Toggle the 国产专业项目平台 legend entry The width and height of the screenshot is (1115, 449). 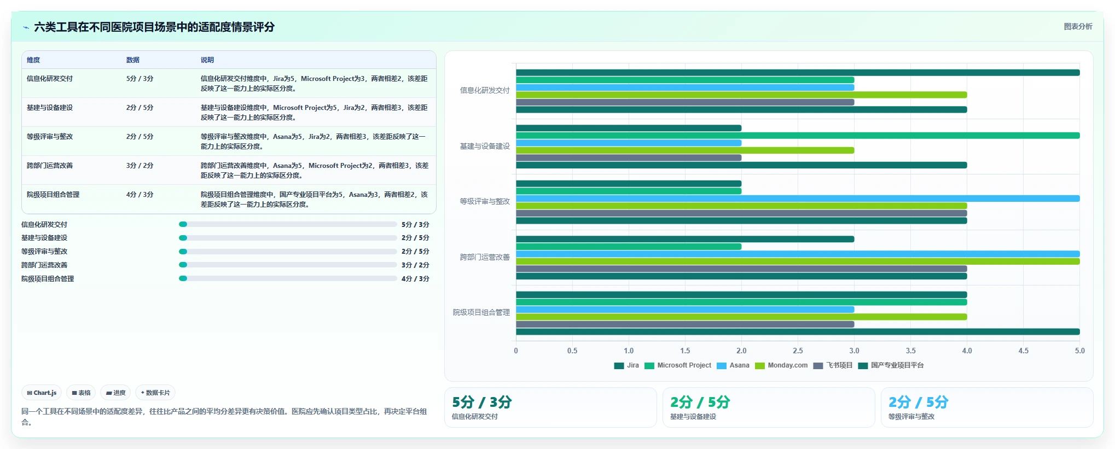tap(891, 365)
